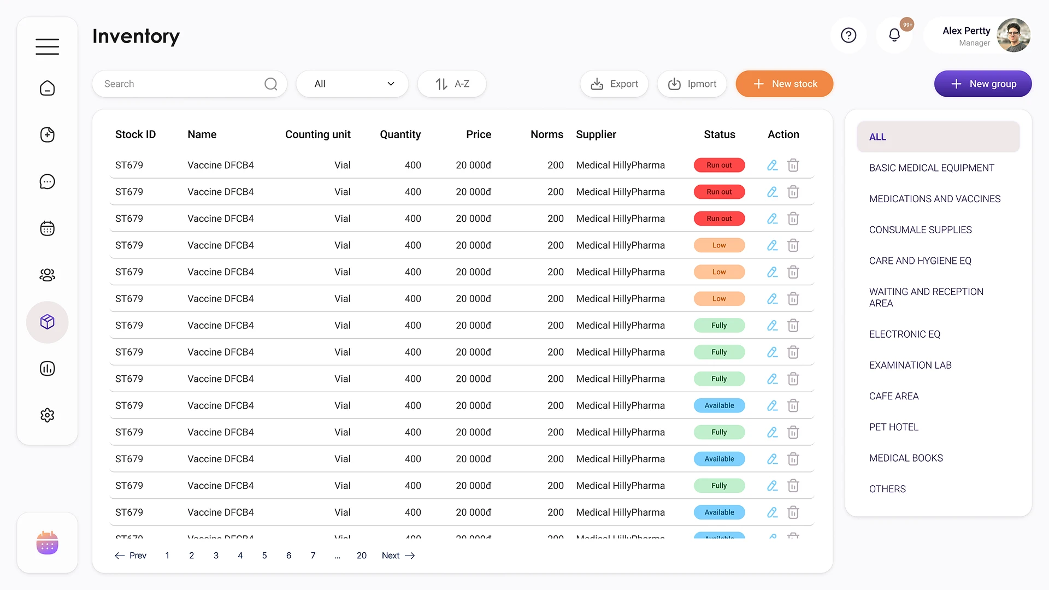Open settings from the sidebar gear icon
Viewport: 1049px width, 590px height.
pyautogui.click(x=47, y=415)
